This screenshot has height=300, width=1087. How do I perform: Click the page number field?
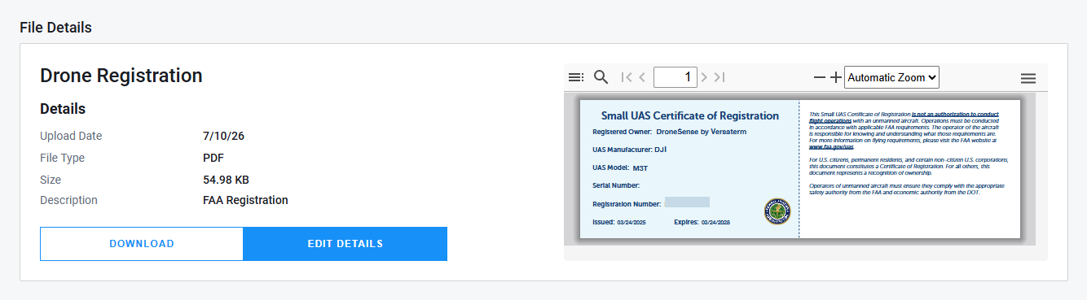pos(675,77)
